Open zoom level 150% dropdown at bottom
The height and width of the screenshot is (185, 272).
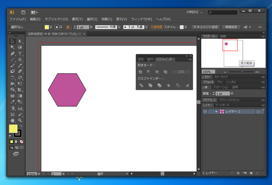(x=39, y=174)
